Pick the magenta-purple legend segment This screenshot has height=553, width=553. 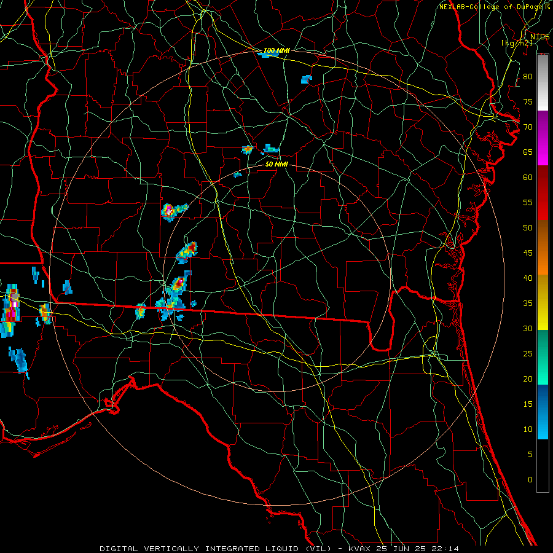coord(543,138)
